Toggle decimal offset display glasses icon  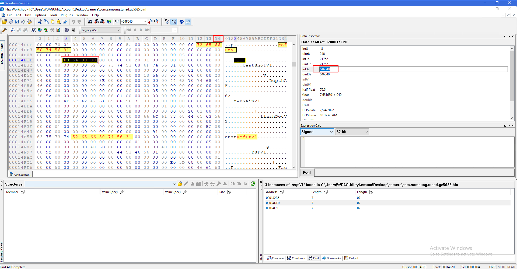[167, 22]
